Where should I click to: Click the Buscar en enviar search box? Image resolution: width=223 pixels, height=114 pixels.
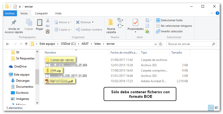click(189, 44)
